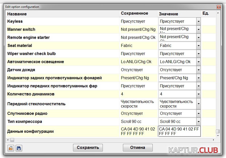Expand the Seat material dropdown arrow
Screen dimensions: 226x158
[x=199, y=46]
